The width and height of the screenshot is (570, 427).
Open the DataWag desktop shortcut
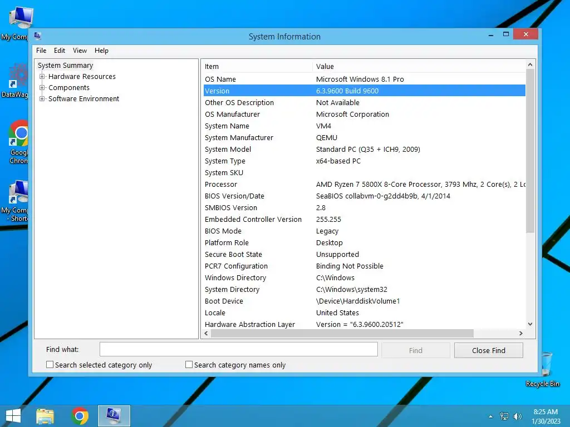pos(15,81)
